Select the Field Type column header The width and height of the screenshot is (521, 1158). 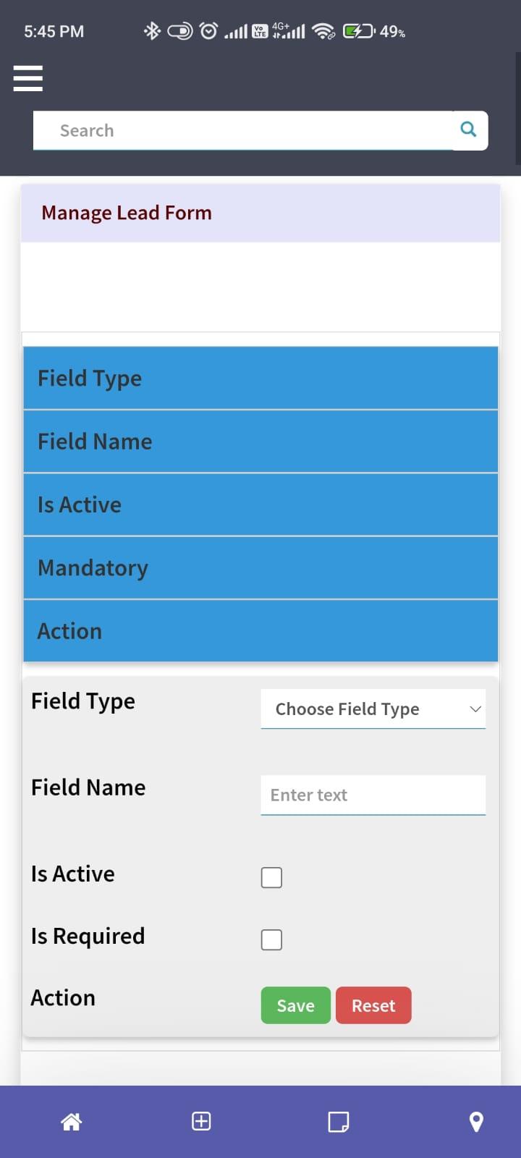click(260, 378)
